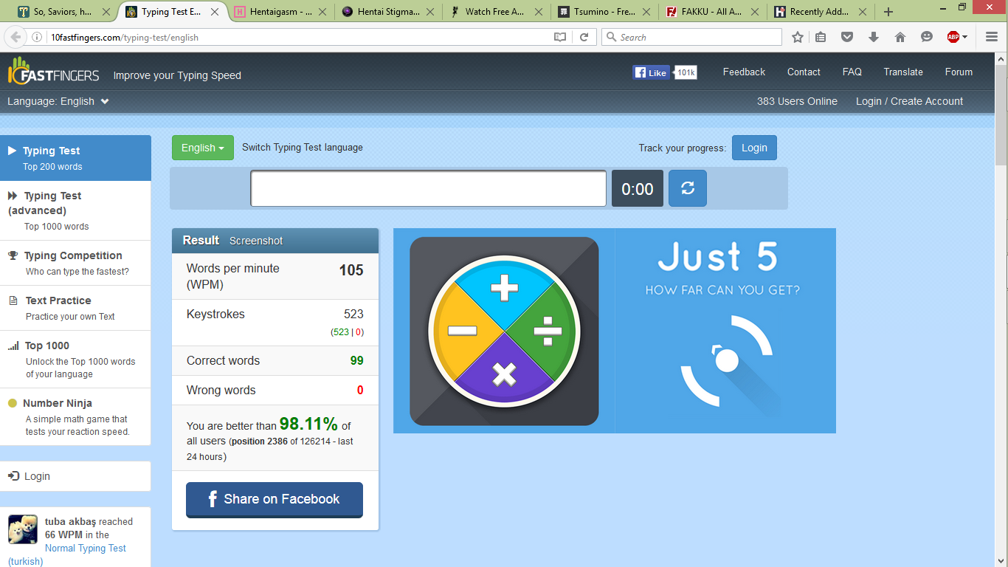Toggle reader view icon in address bar
Viewport: 1008px width, 567px height.
coord(560,37)
